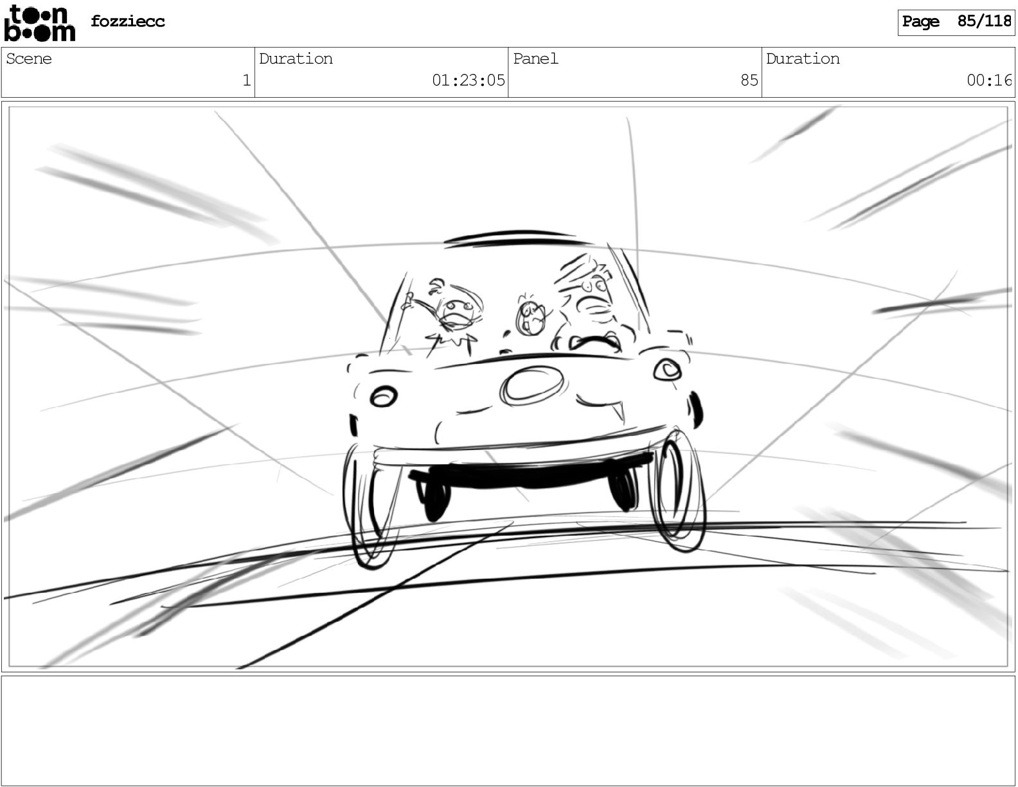Click the 'Scene' header label
Screen dimensions: 1018x787
point(29,59)
